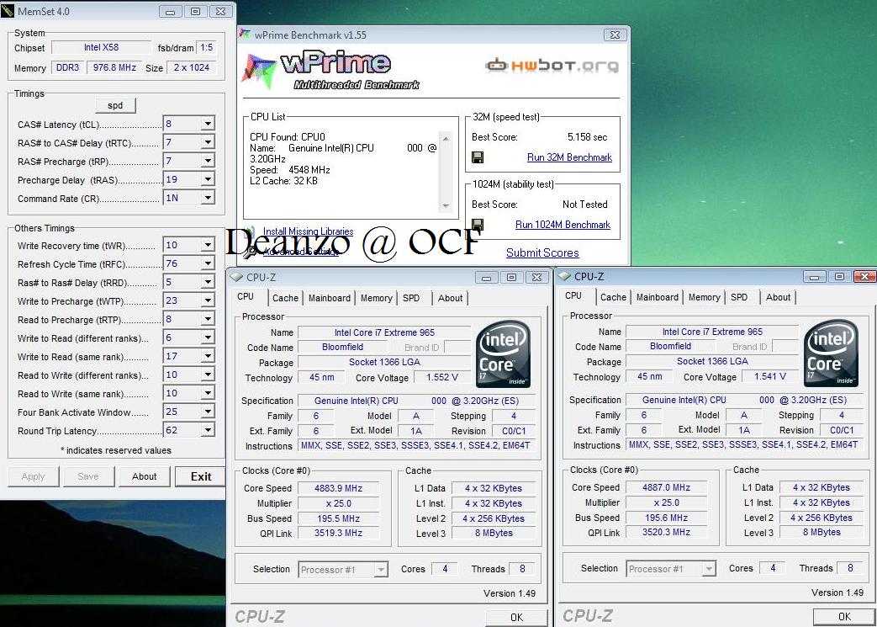This screenshot has width=877, height=627.
Task: Switch to Cache tab in left CPU-Z
Action: tap(285, 298)
